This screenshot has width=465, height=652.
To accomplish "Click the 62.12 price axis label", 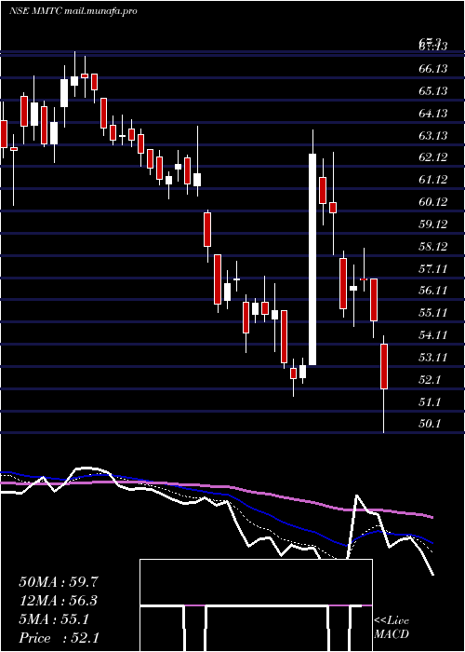I will tap(433, 157).
